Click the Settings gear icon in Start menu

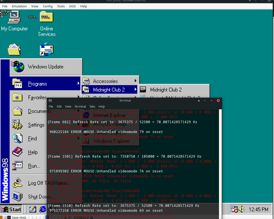click(x=17, y=125)
